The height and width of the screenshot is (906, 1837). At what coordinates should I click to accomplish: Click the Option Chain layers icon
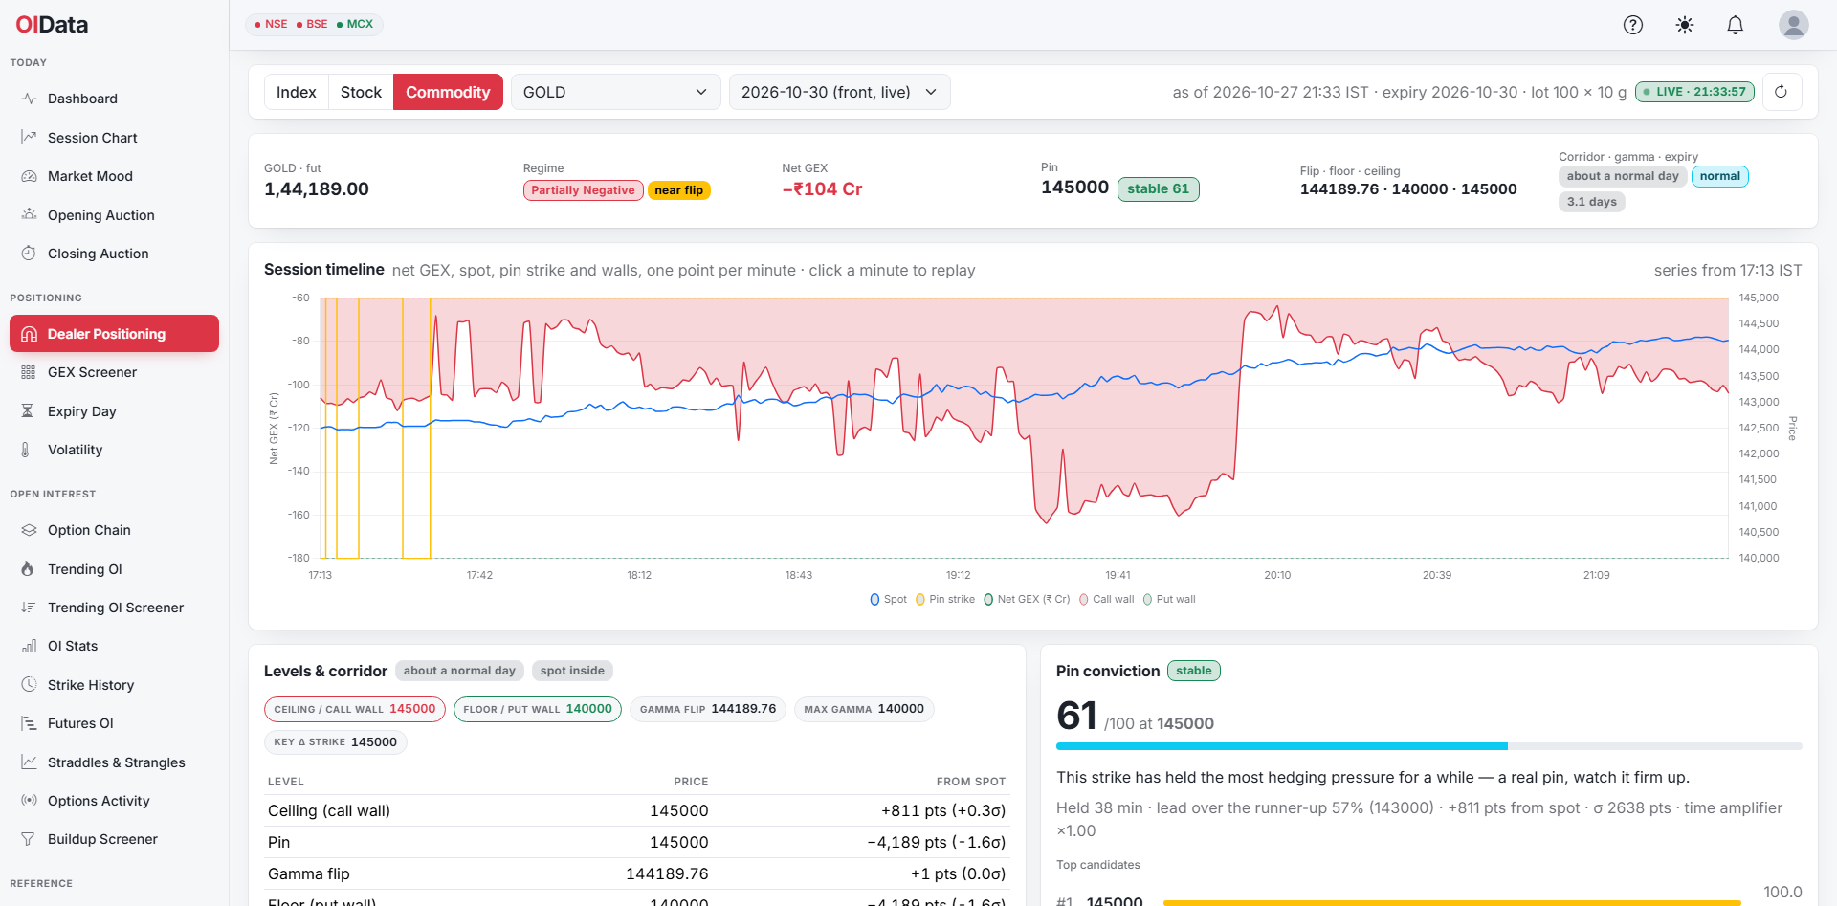[29, 530]
